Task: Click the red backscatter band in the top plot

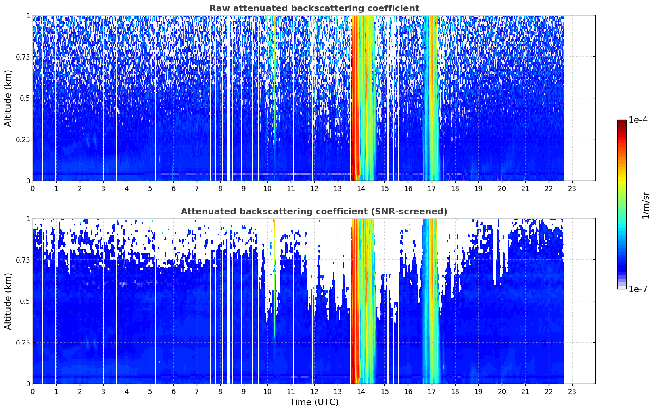Action: pyautogui.click(x=355, y=98)
